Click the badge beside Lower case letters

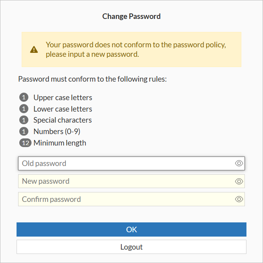pyautogui.click(x=24, y=109)
